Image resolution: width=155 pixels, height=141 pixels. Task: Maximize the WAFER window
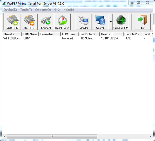coord(139,2)
